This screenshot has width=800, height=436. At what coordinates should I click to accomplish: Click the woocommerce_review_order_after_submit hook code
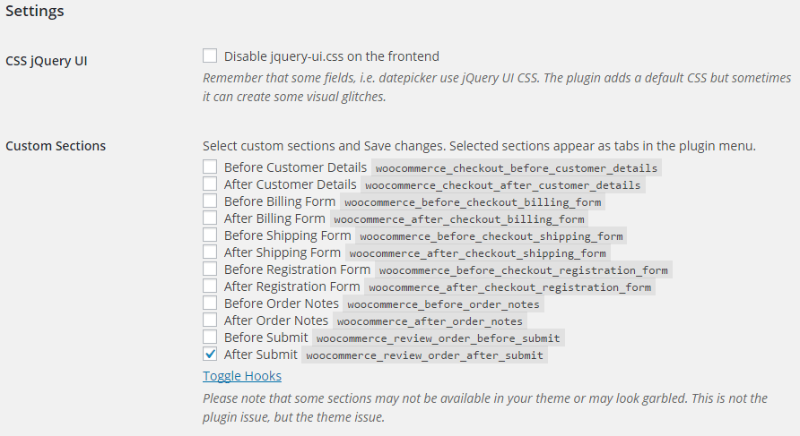(424, 355)
